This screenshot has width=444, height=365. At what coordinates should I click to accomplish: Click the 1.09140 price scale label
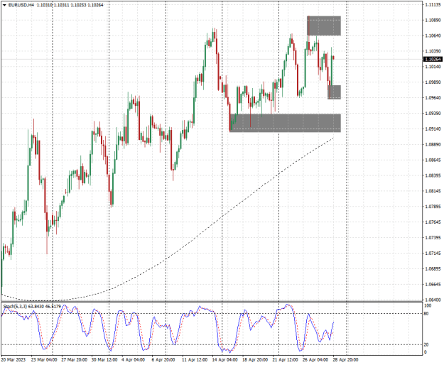pos(433,129)
